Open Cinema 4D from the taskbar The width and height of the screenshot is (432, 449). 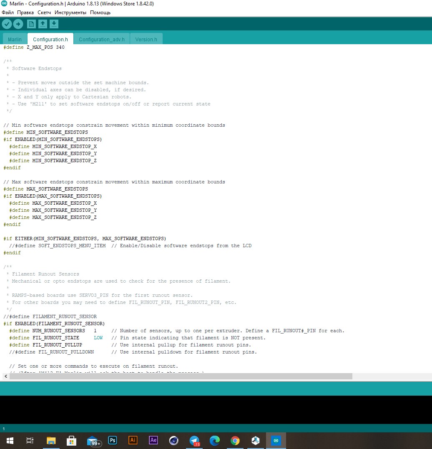(x=173, y=440)
